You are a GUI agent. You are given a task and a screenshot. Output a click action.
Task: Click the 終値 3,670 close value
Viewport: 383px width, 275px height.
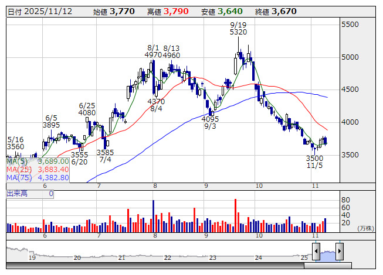tap(276, 12)
